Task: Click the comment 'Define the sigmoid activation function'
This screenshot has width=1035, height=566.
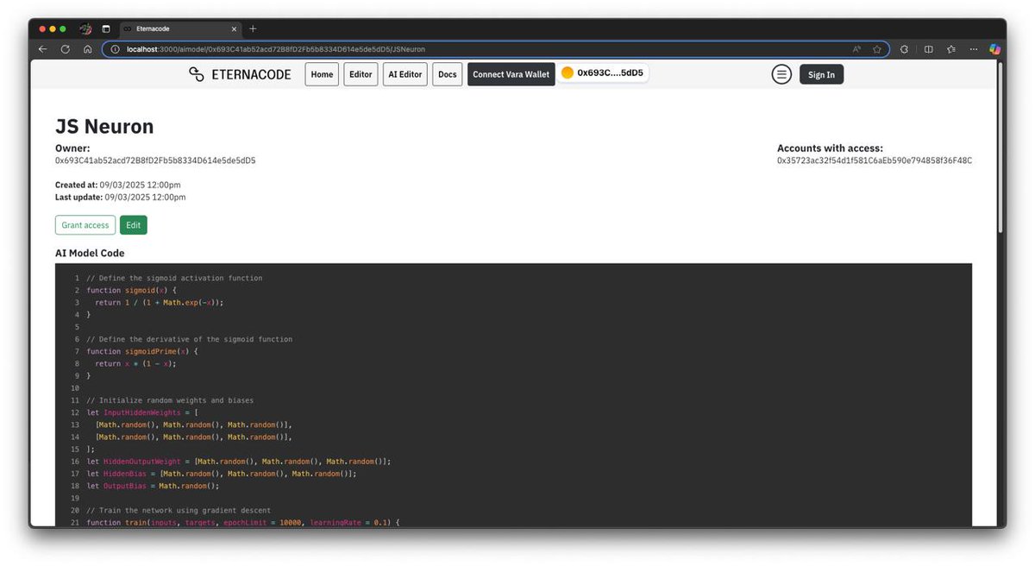Action: tap(174, 278)
